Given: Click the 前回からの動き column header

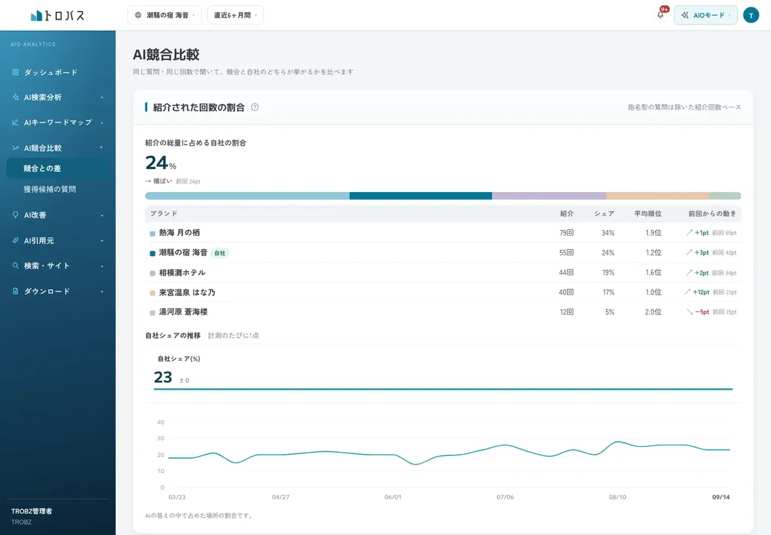Looking at the screenshot, I should 712,213.
